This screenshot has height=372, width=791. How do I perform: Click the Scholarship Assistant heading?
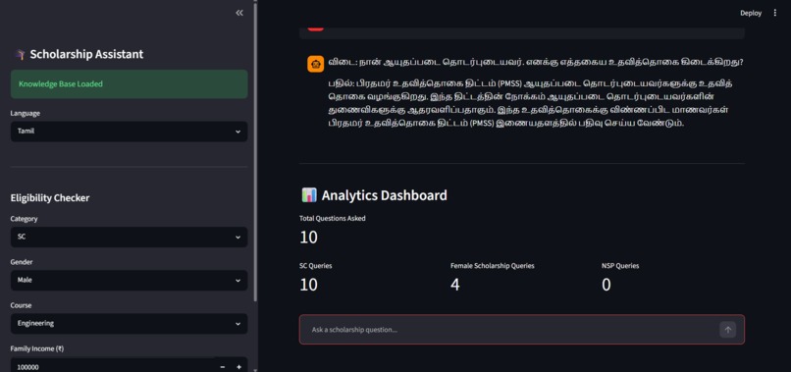click(86, 55)
